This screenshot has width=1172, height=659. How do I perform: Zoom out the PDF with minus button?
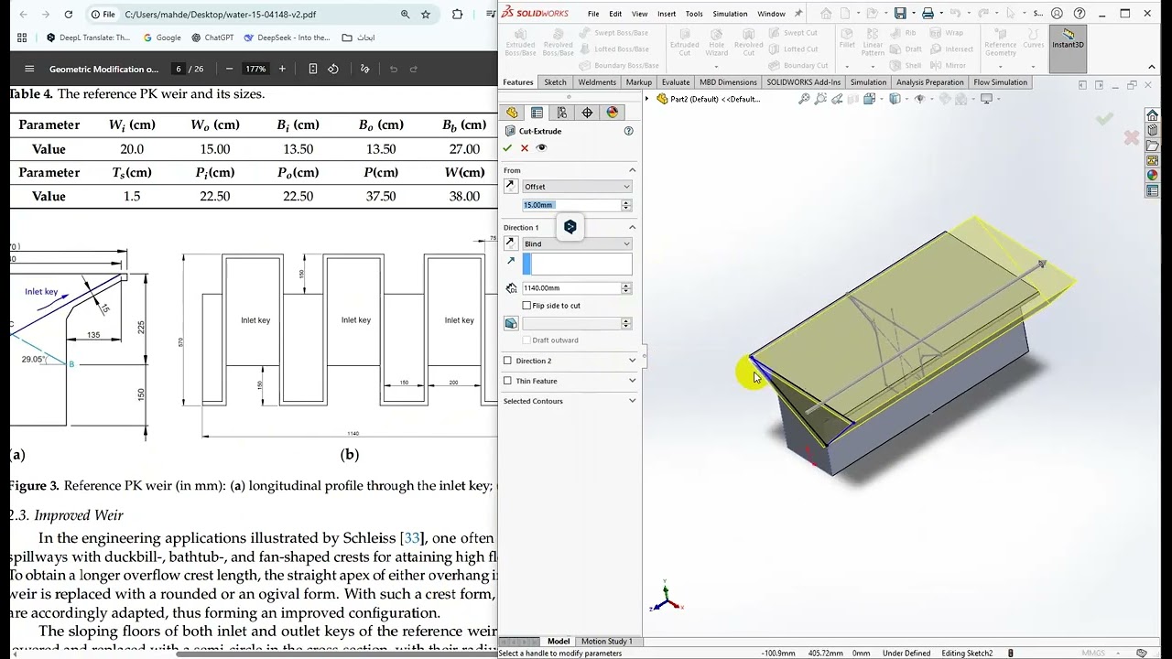(x=229, y=69)
